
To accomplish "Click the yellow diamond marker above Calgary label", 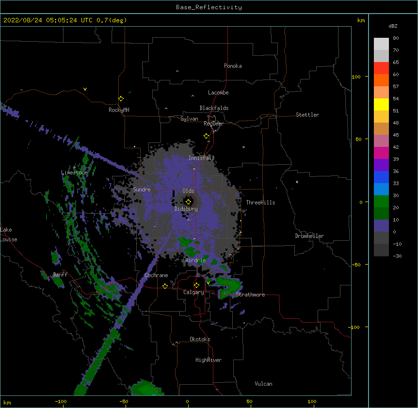I will (x=196, y=285).
